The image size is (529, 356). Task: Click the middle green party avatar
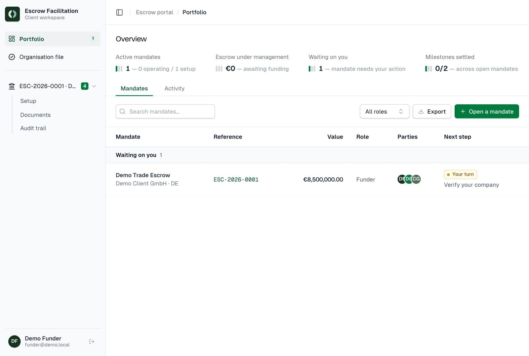[x=409, y=179]
